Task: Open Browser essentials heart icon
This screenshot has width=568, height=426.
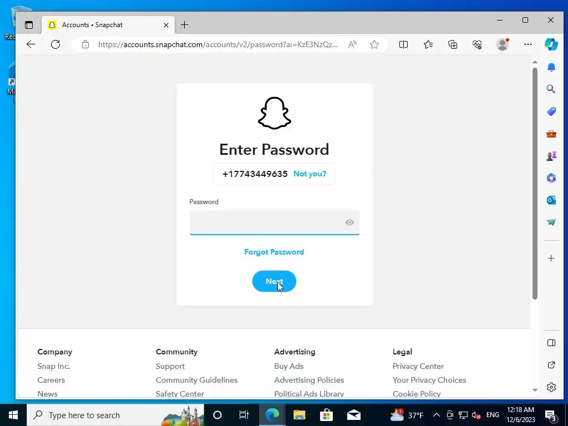Action: click(x=477, y=44)
